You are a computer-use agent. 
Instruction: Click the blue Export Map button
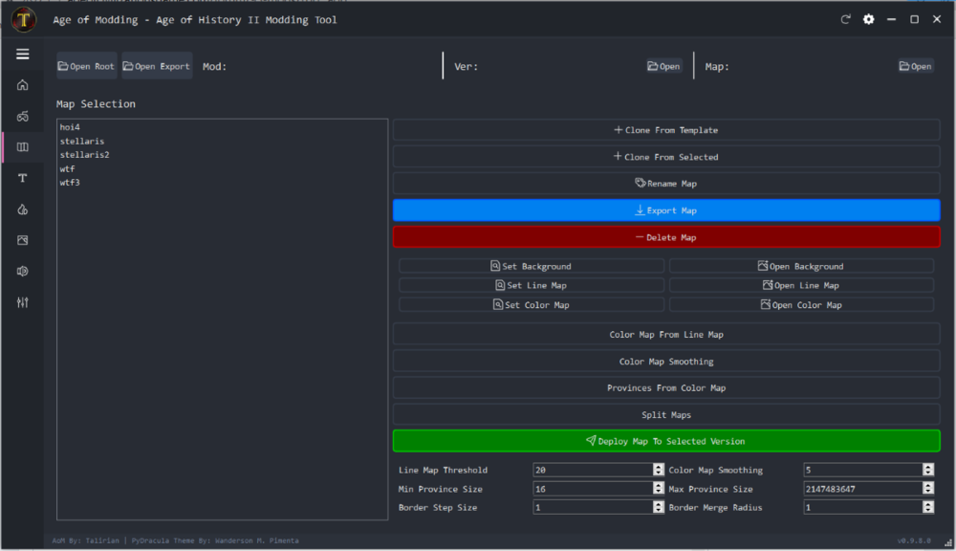coord(666,210)
